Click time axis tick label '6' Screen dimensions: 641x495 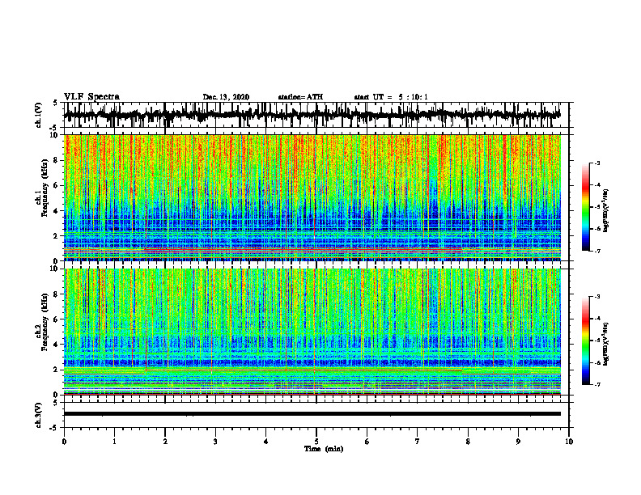367,442
